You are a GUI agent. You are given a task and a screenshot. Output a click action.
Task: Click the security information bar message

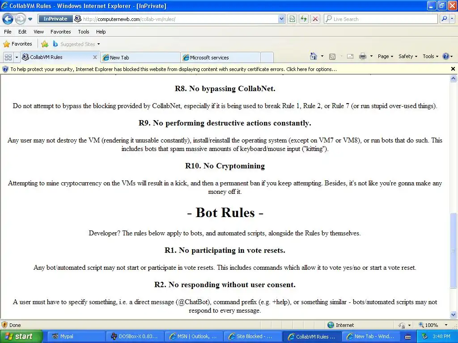click(x=174, y=69)
